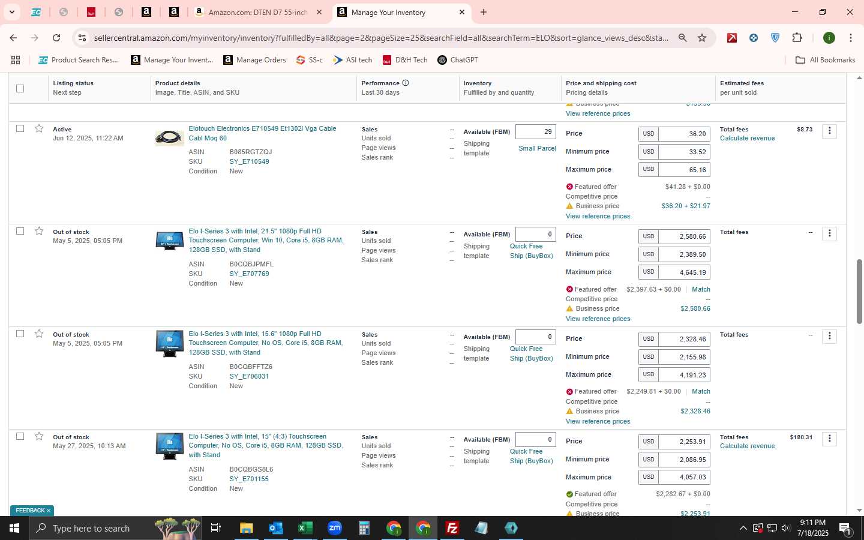This screenshot has height=540, width=864.
Task: Star the Elo I-Series 15.6" listing
Action: [39, 334]
